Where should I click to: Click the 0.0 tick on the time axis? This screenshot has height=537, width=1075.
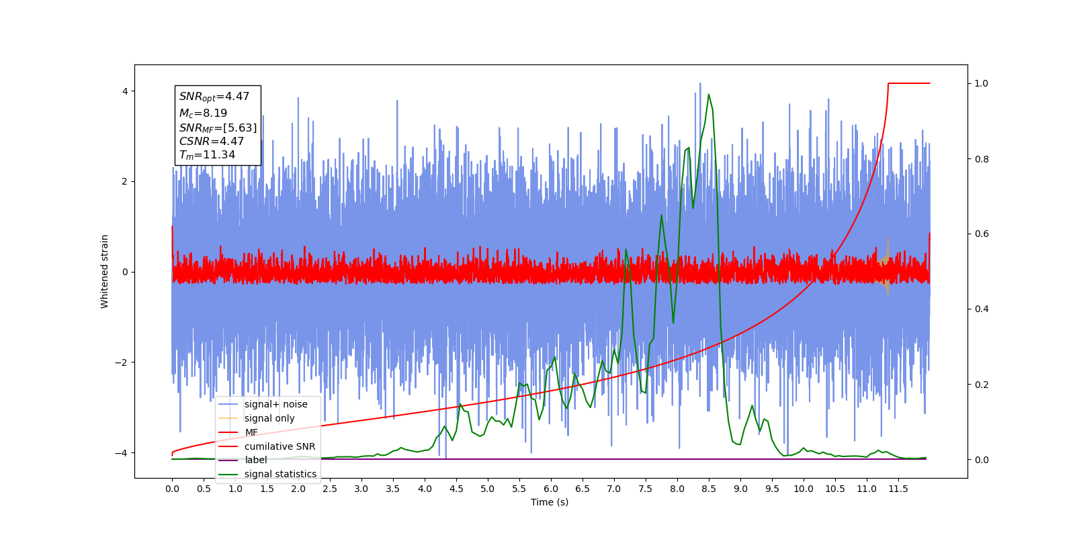(172, 489)
